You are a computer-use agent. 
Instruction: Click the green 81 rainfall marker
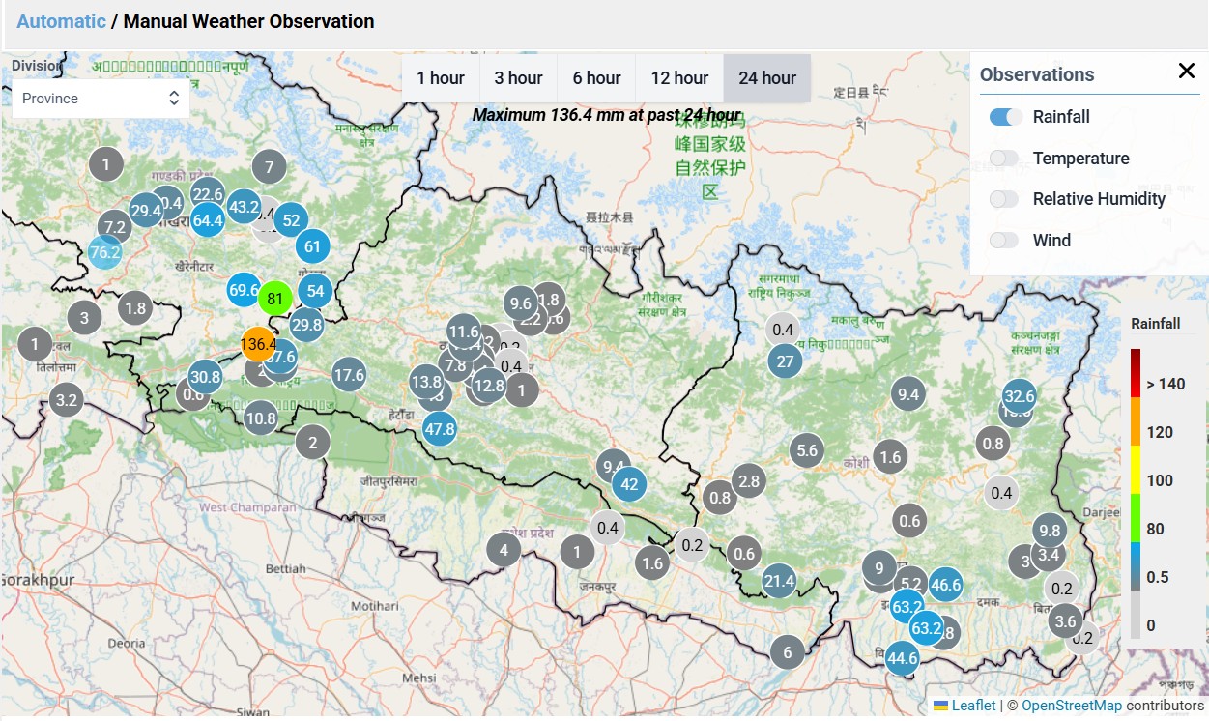pyautogui.click(x=275, y=299)
